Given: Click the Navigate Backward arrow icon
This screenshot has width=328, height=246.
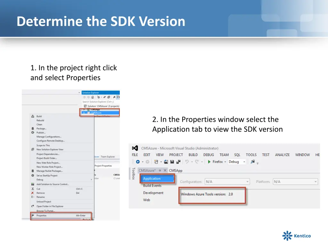Looking at the screenshot, I should 138,162.
